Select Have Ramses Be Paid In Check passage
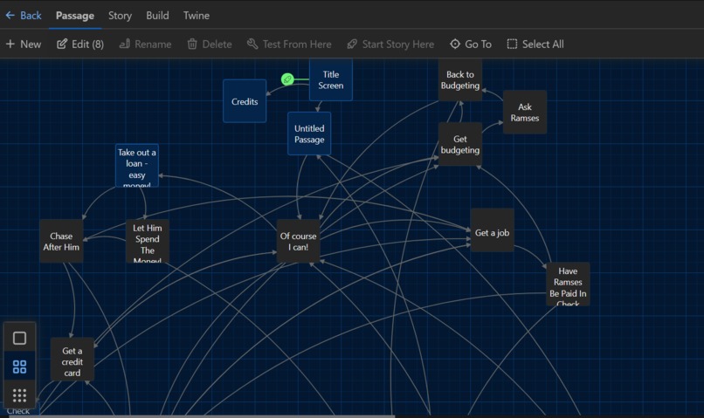The image size is (704, 418). pyautogui.click(x=568, y=284)
